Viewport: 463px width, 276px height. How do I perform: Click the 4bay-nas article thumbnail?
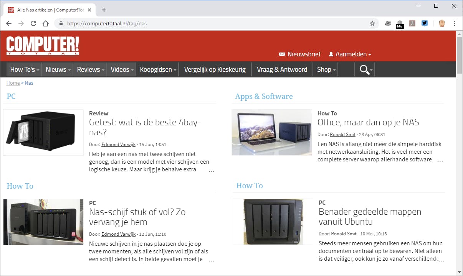pos(43,132)
